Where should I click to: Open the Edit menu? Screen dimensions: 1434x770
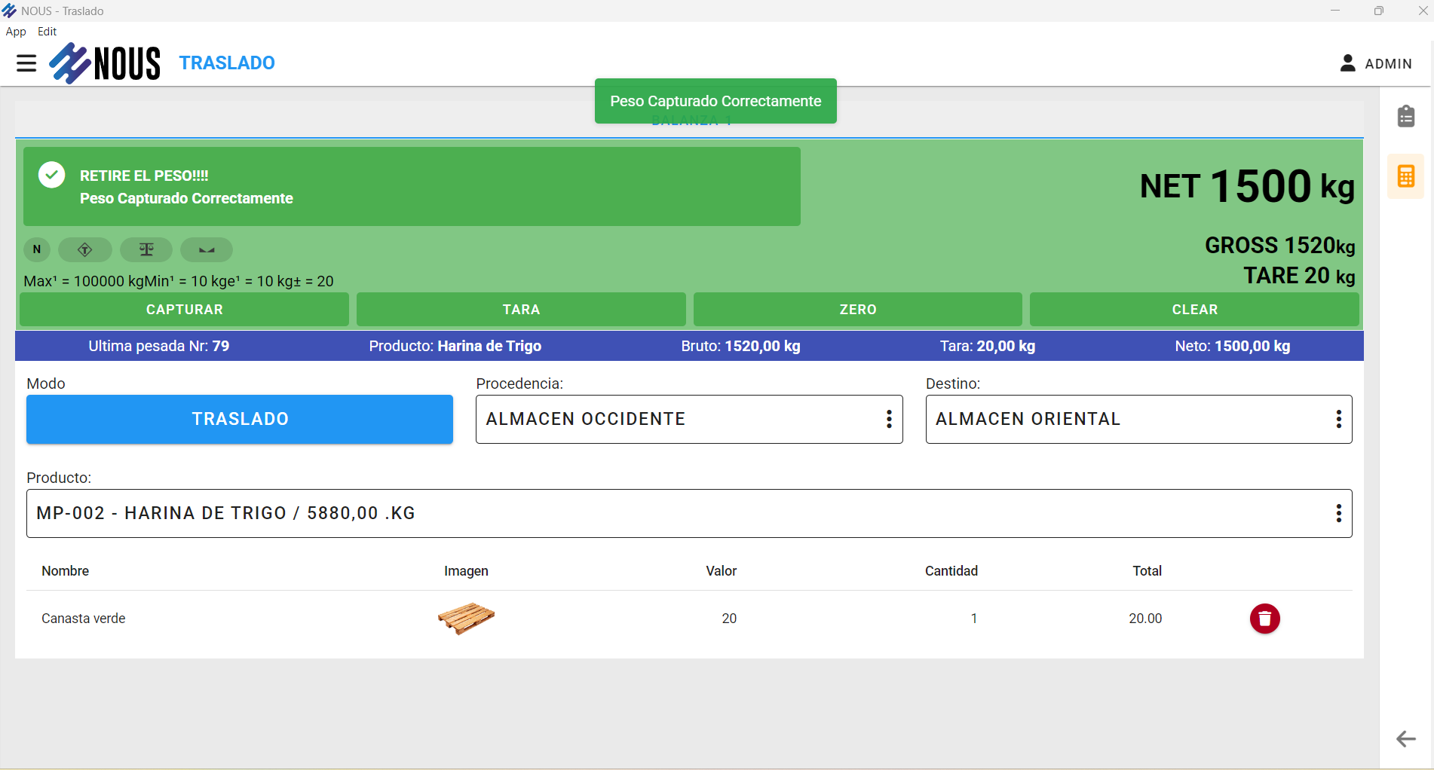pos(47,32)
